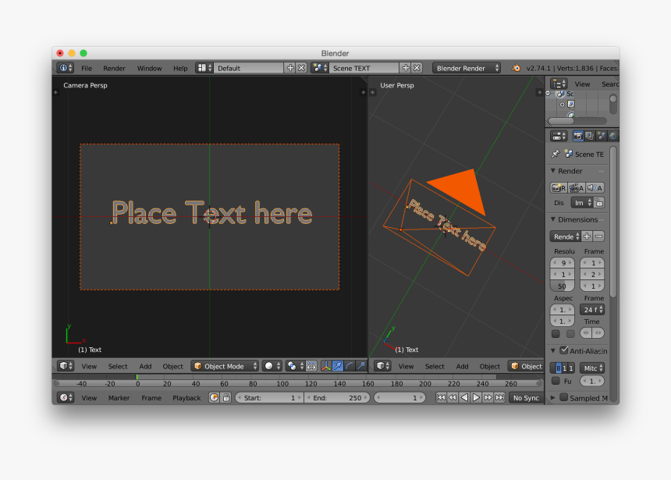671x480 pixels.
Task: Delete the Scene TEXT scene
Action: coord(417,68)
